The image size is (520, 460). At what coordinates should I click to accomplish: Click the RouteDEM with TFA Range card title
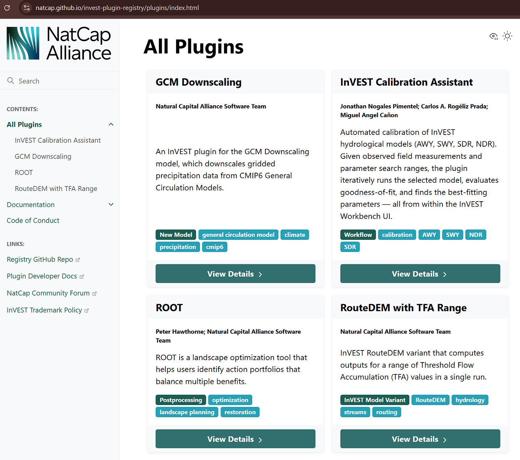403,308
